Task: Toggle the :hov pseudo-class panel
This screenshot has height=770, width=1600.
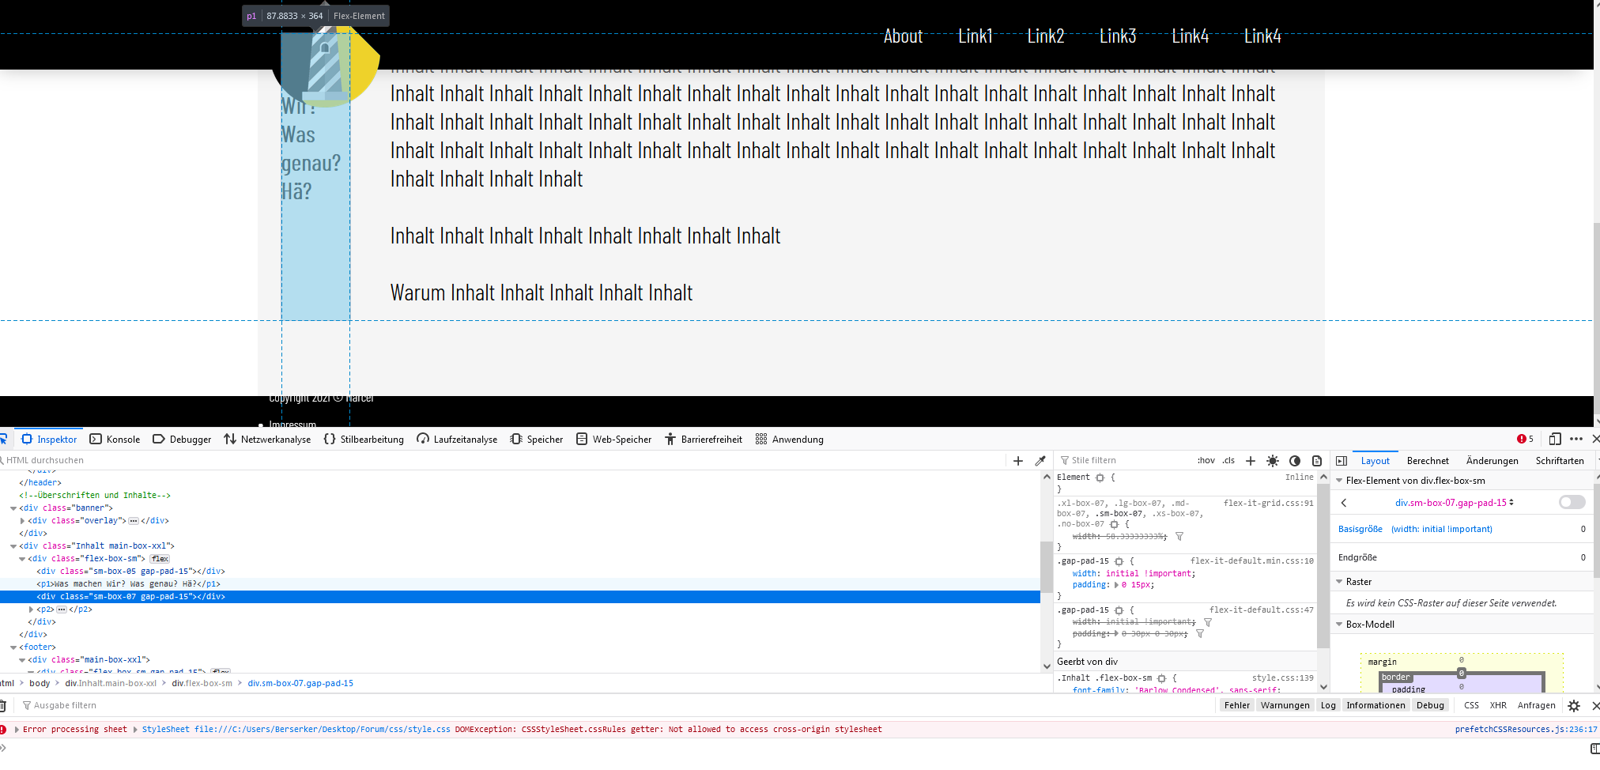Action: click(x=1206, y=460)
